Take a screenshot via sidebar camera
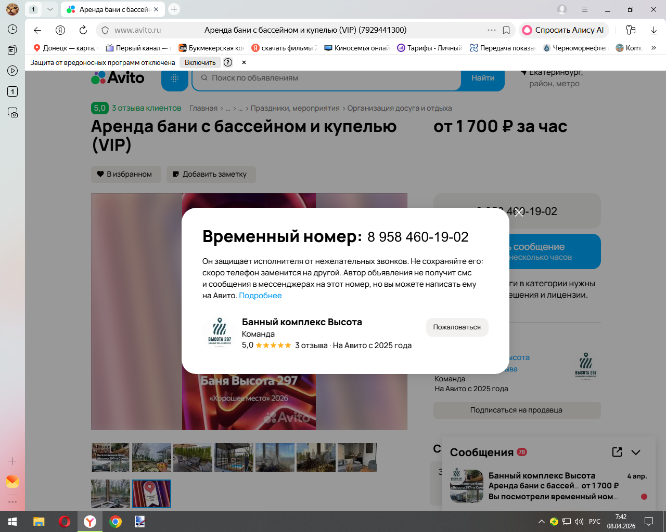Image resolution: width=666 pixels, height=532 pixels. (x=12, y=112)
